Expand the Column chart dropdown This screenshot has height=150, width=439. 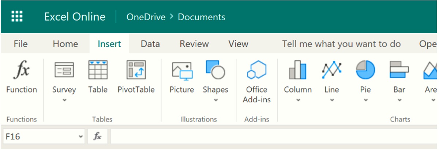[x=298, y=100]
